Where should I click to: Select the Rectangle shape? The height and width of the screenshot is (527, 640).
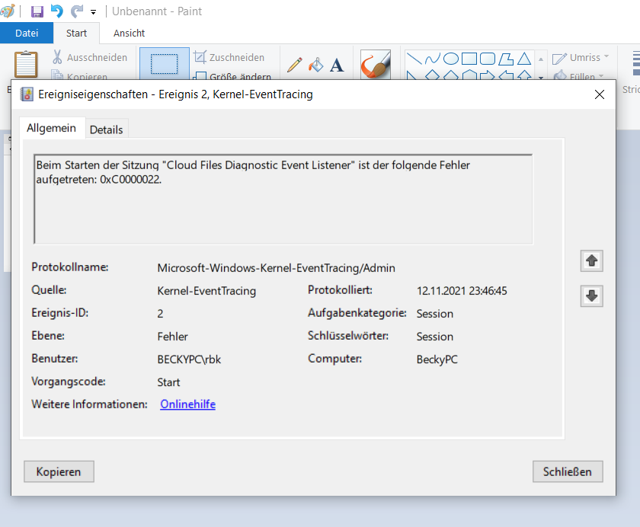pos(469,59)
